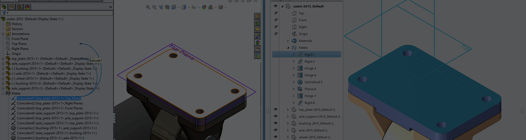
Task: Select Coincident1 mate (top_plate, Top Plane)
Action: (x=49, y=98)
